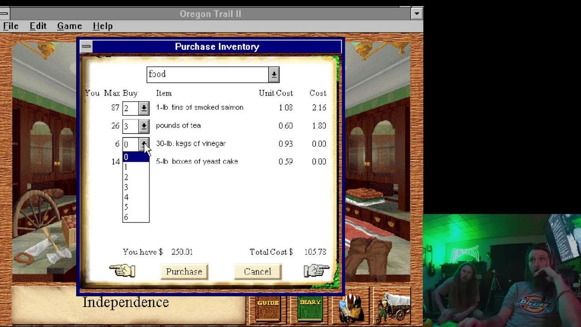Open the Oregon Trail II window control menu

coord(4,14)
